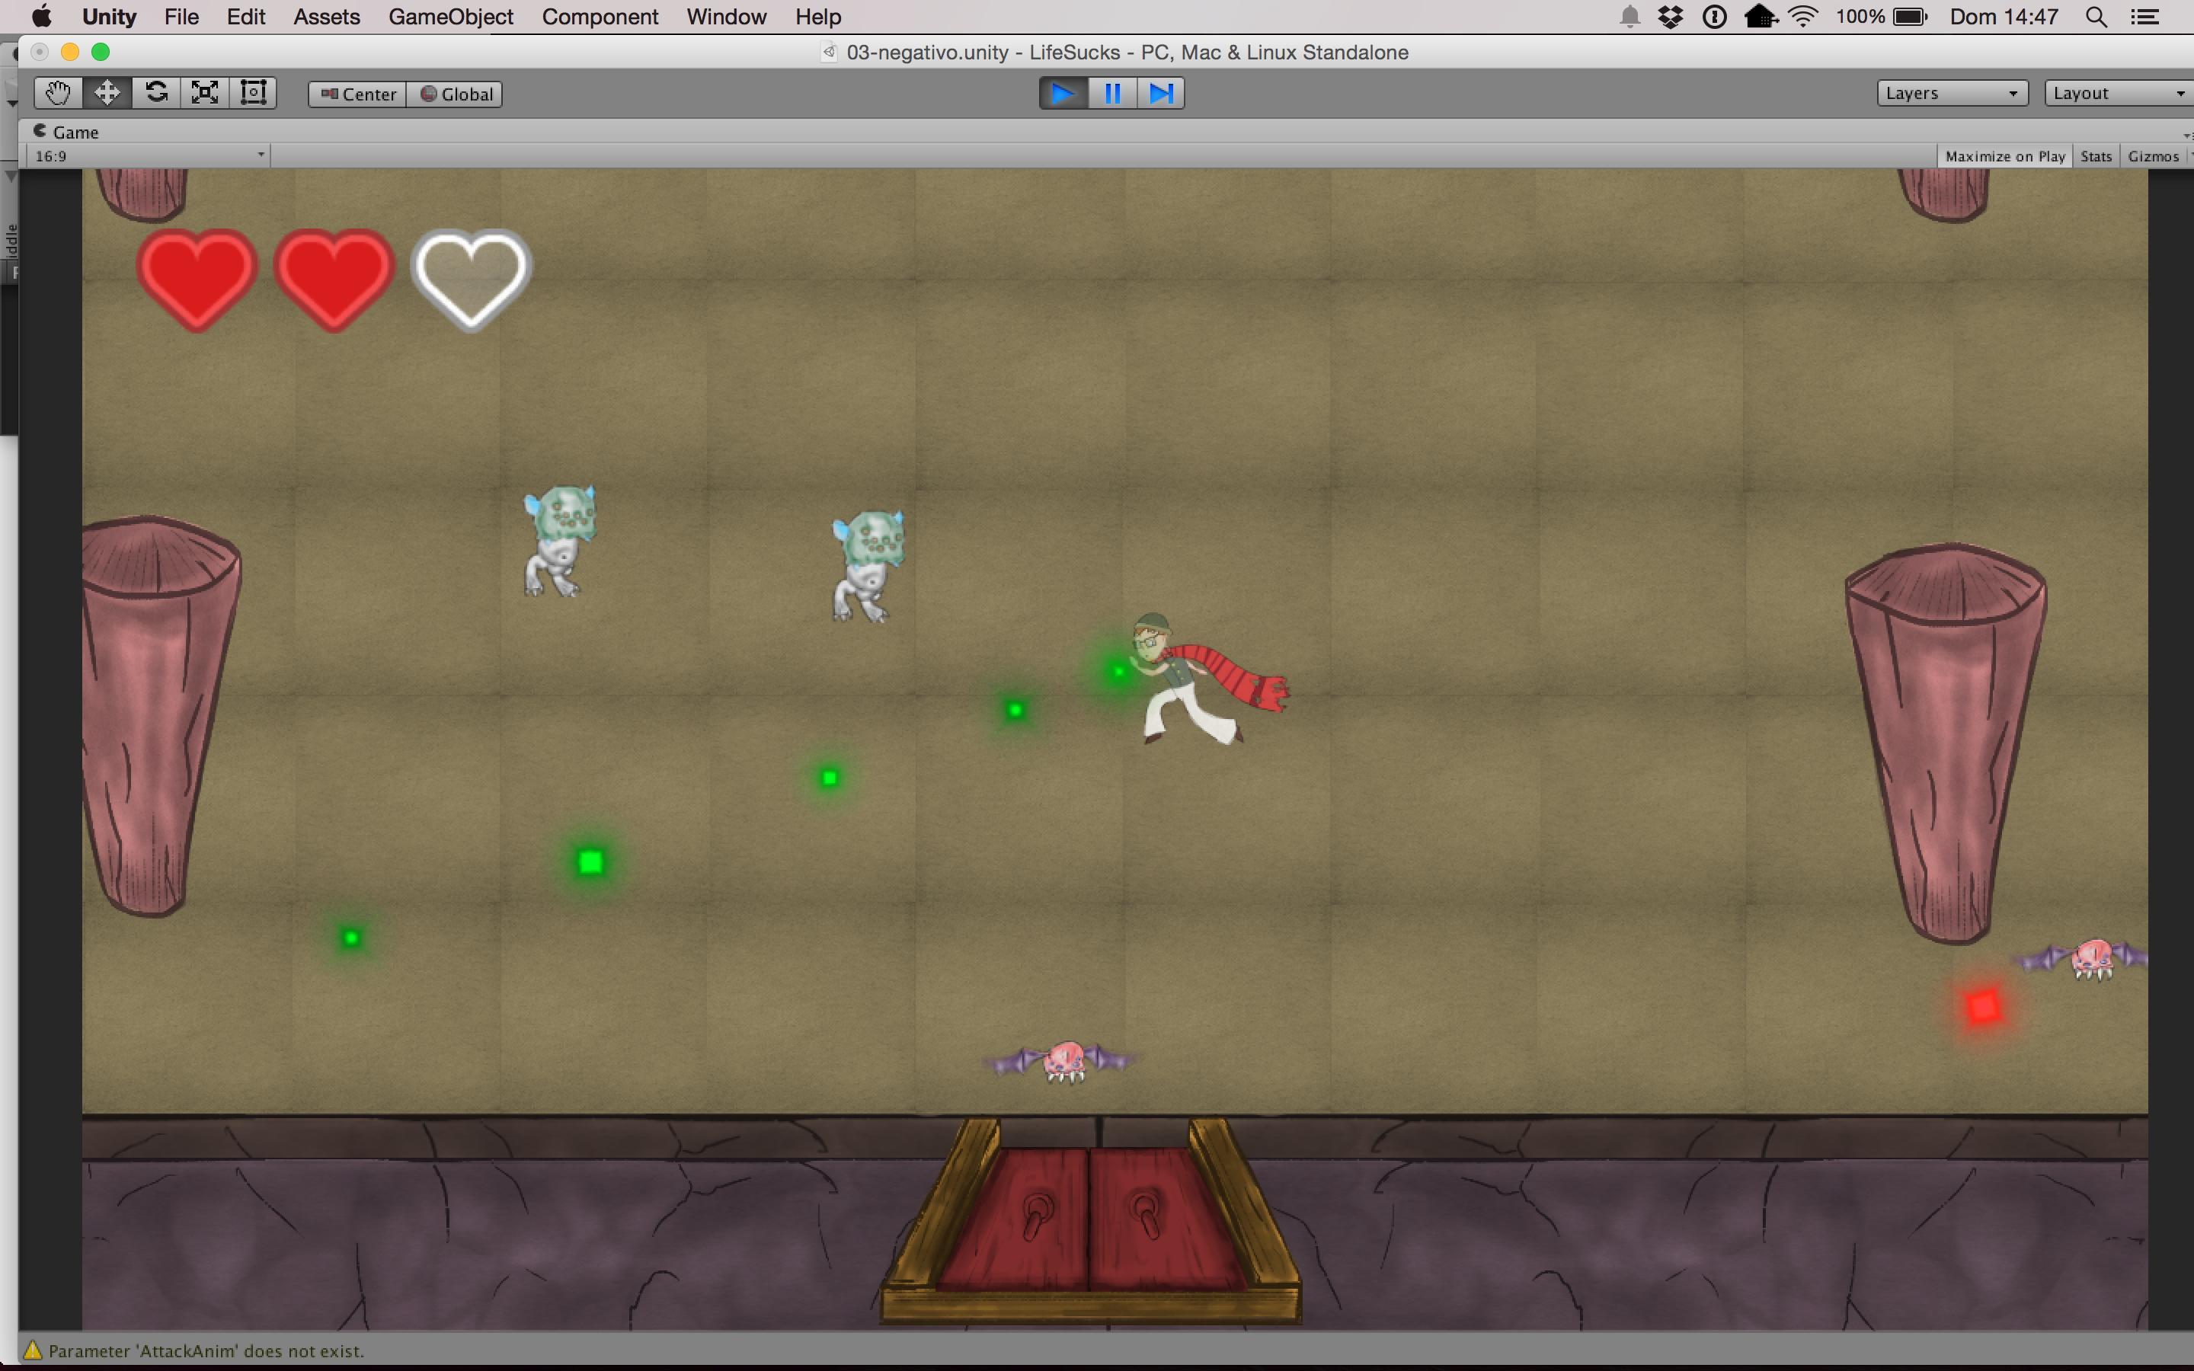The image size is (2194, 1371).
Task: Open the GameObject menu
Action: point(450,18)
